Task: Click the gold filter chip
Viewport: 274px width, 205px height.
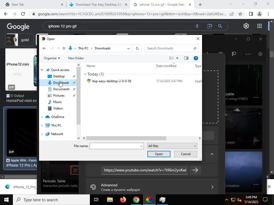Action: tap(19, 40)
